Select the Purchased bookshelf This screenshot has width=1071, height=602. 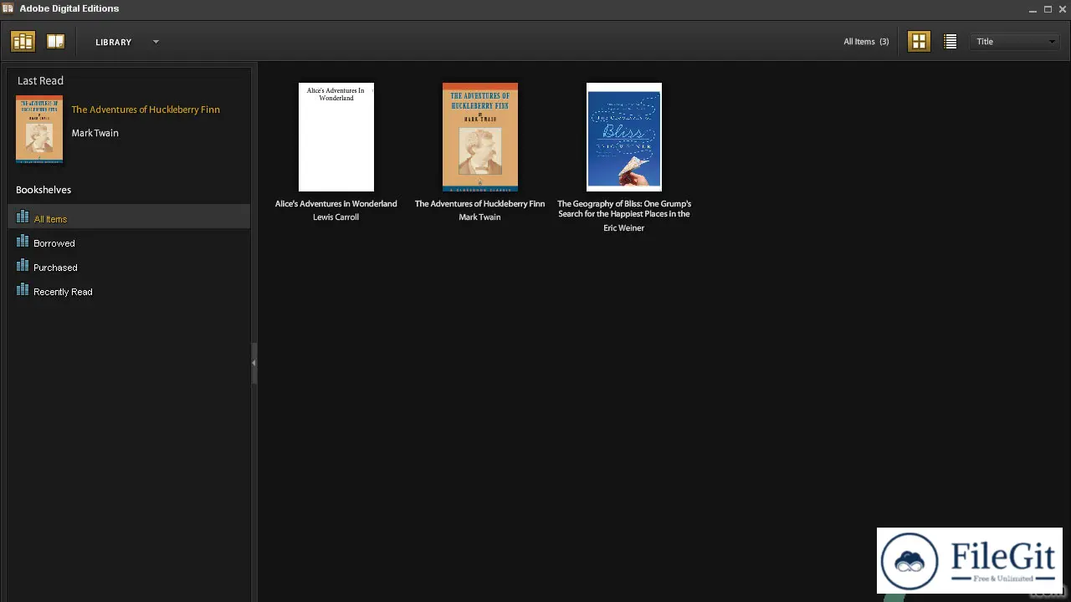click(129, 267)
